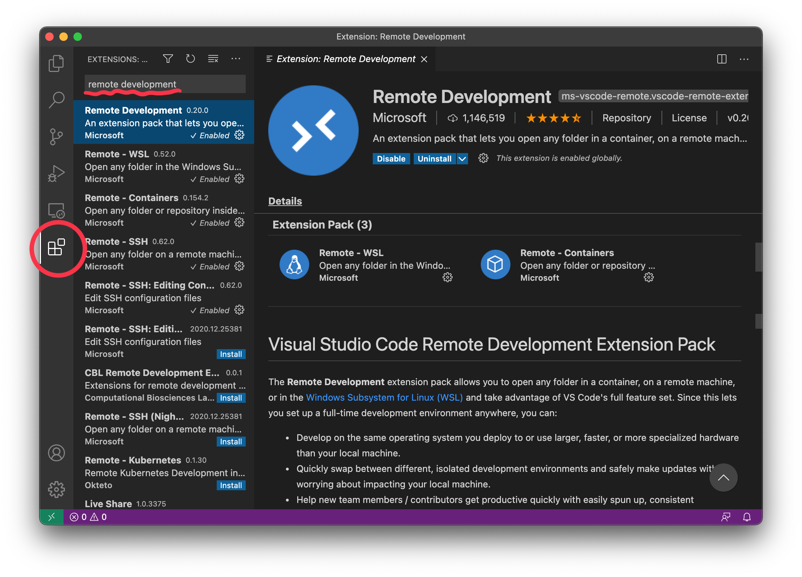This screenshot has width=802, height=577.
Task: Uninstall the Remote Development extension
Action: [x=435, y=159]
